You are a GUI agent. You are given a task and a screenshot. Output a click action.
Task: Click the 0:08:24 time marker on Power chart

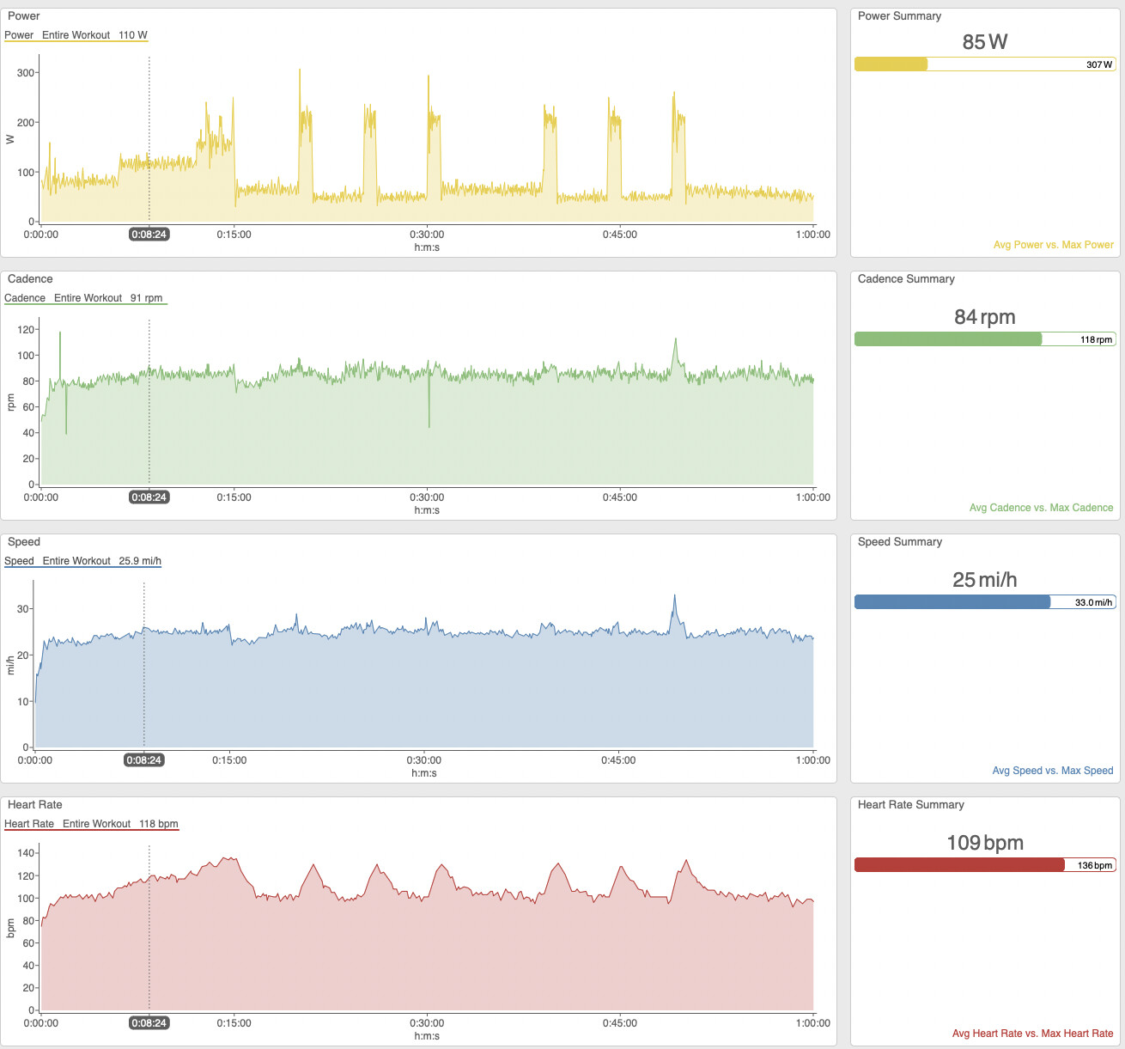coord(149,235)
